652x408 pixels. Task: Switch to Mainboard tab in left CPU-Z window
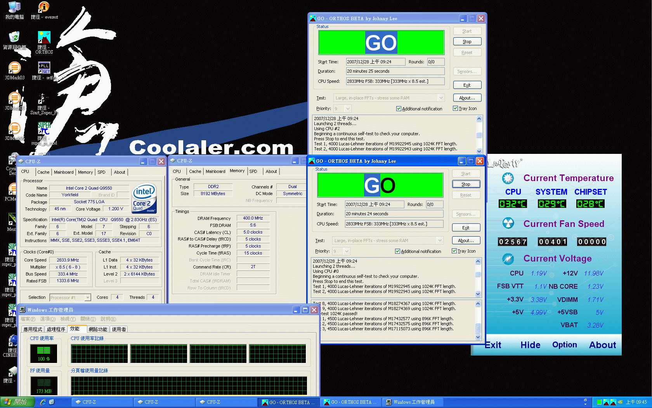pyautogui.click(x=64, y=172)
